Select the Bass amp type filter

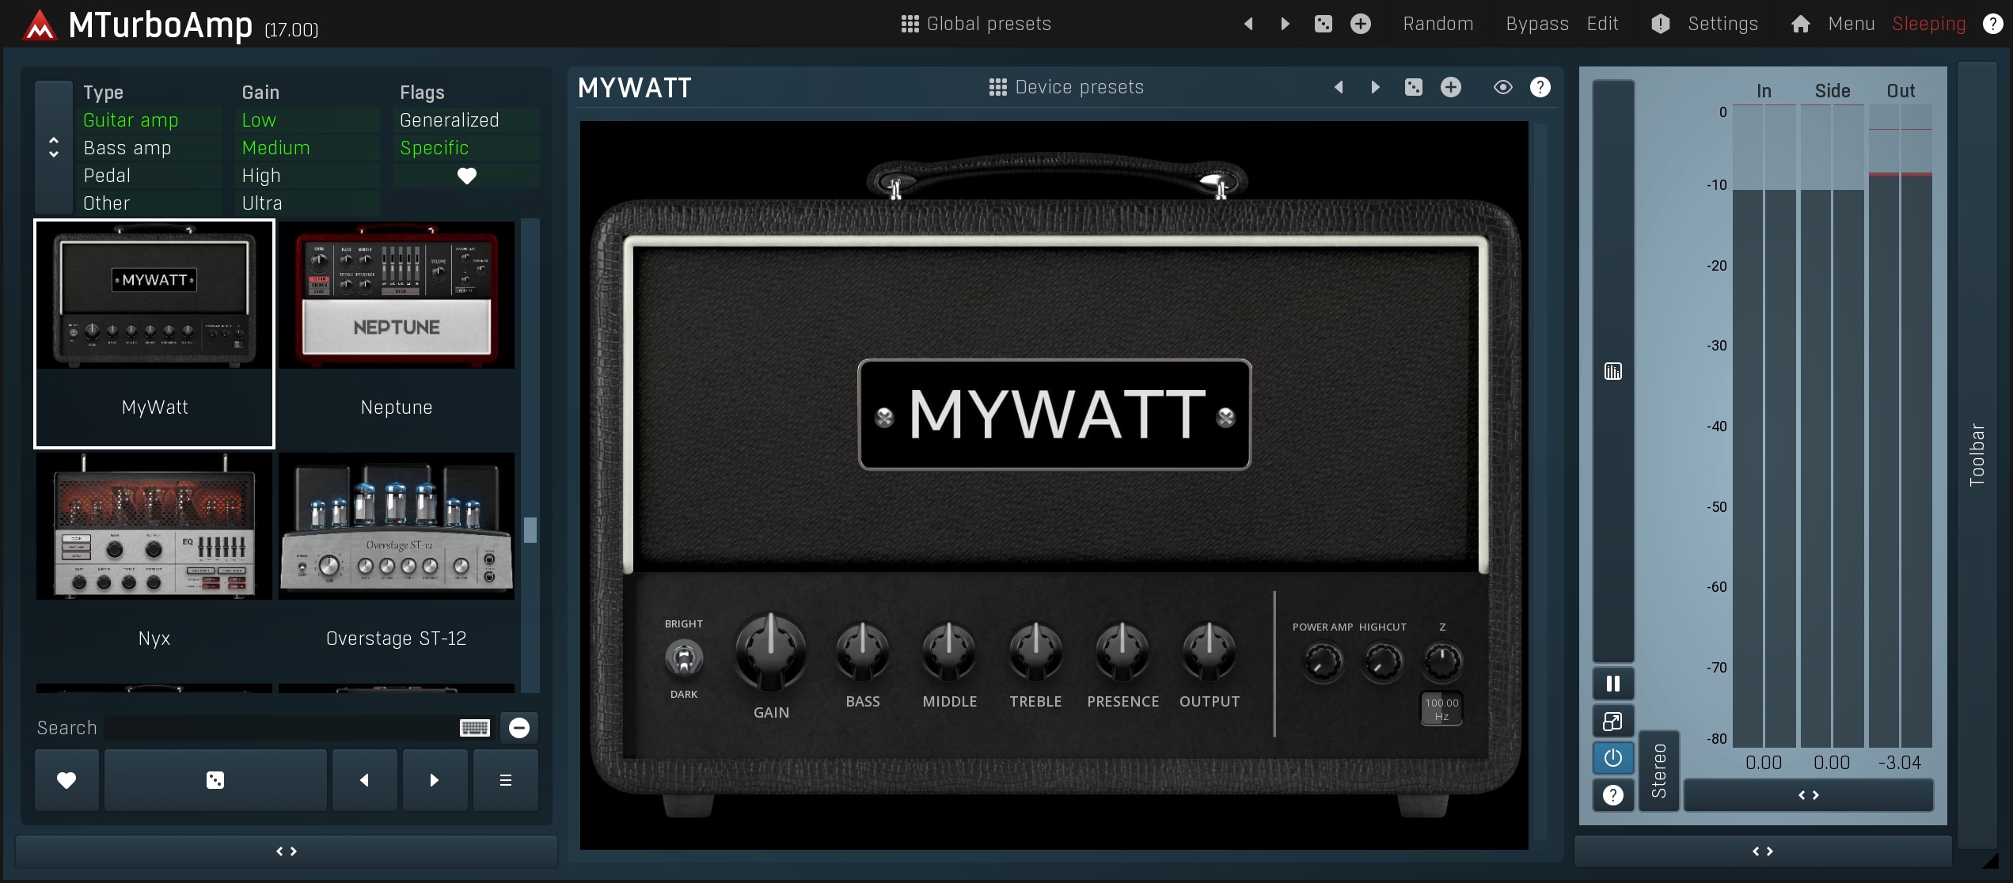click(x=127, y=148)
